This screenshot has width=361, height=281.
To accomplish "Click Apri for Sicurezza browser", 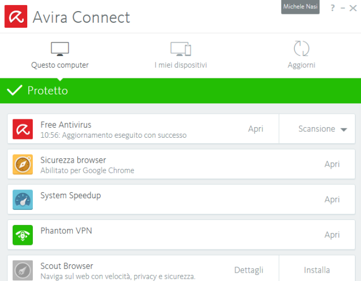I will (332, 164).
